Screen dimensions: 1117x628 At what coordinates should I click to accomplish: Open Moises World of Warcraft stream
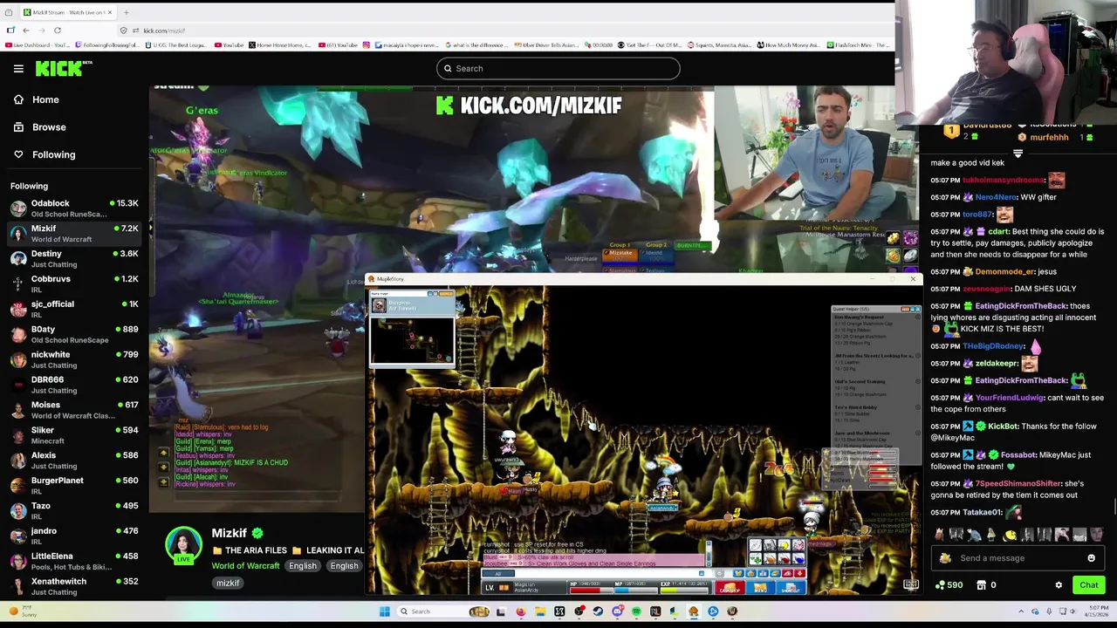pos(74,409)
